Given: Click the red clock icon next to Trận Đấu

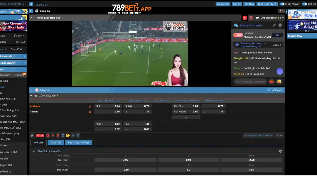Looking at the screenshot, I should [37, 90].
